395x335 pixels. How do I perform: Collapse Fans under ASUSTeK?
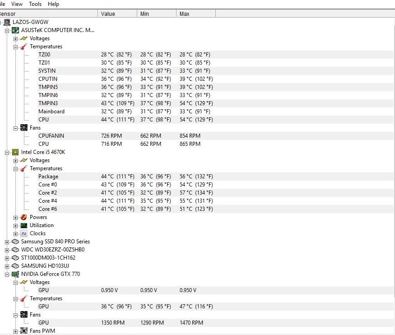tap(16, 128)
